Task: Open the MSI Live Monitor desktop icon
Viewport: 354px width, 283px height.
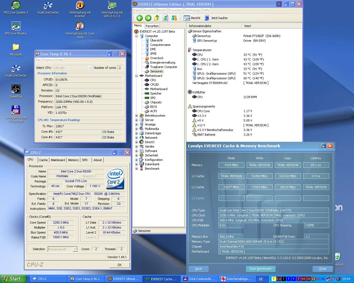Action: 16,26
